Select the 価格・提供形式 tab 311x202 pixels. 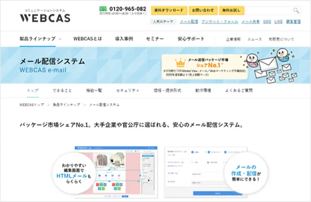(x=168, y=91)
